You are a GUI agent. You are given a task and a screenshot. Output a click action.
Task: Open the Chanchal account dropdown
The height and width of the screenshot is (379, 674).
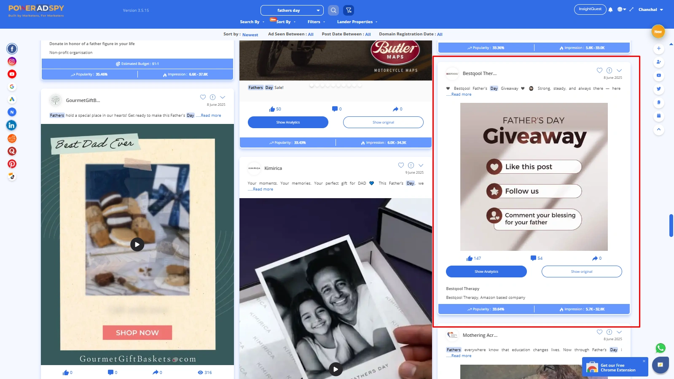coord(651,9)
